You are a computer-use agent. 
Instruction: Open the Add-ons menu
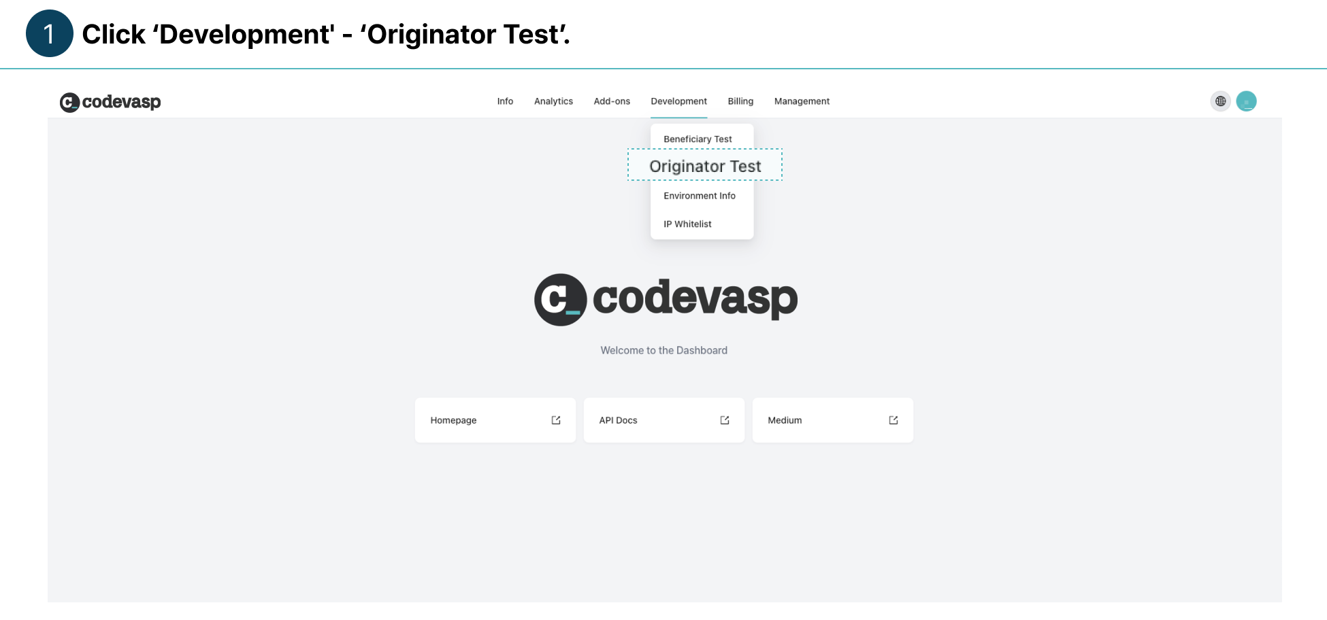pos(612,101)
